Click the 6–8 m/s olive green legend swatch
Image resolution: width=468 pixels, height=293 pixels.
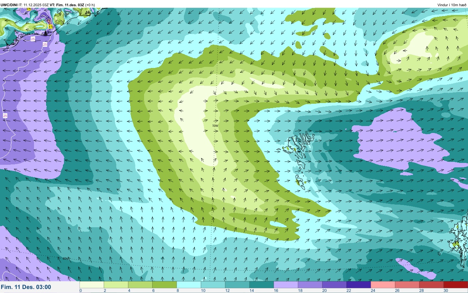[x=165, y=285]
